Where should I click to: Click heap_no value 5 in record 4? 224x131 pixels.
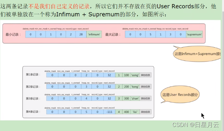pos(86,112)
